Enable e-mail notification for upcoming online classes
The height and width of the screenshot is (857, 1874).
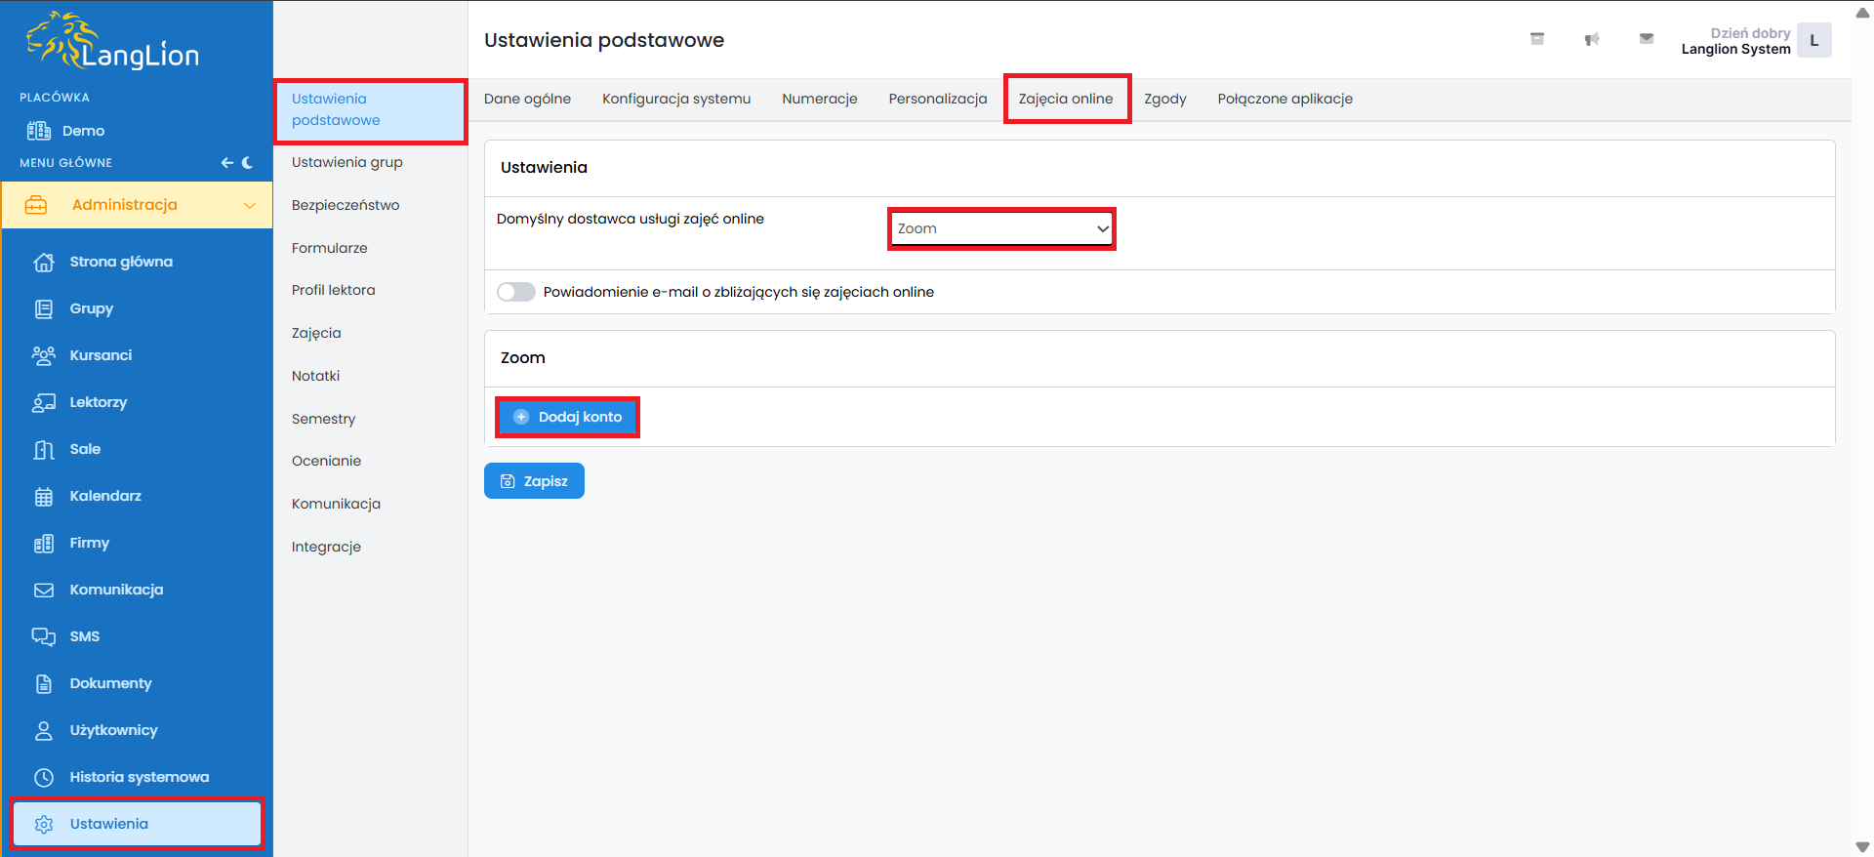515,292
